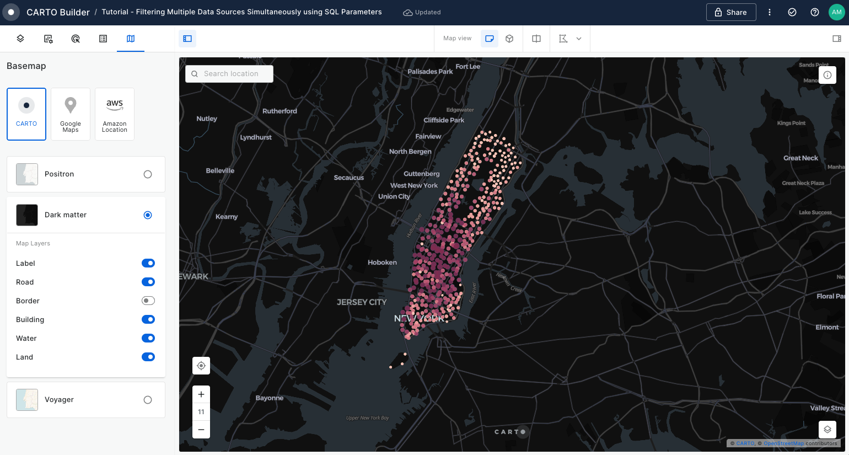Turn on the Border map layer
The width and height of the screenshot is (849, 455).
coord(148,301)
